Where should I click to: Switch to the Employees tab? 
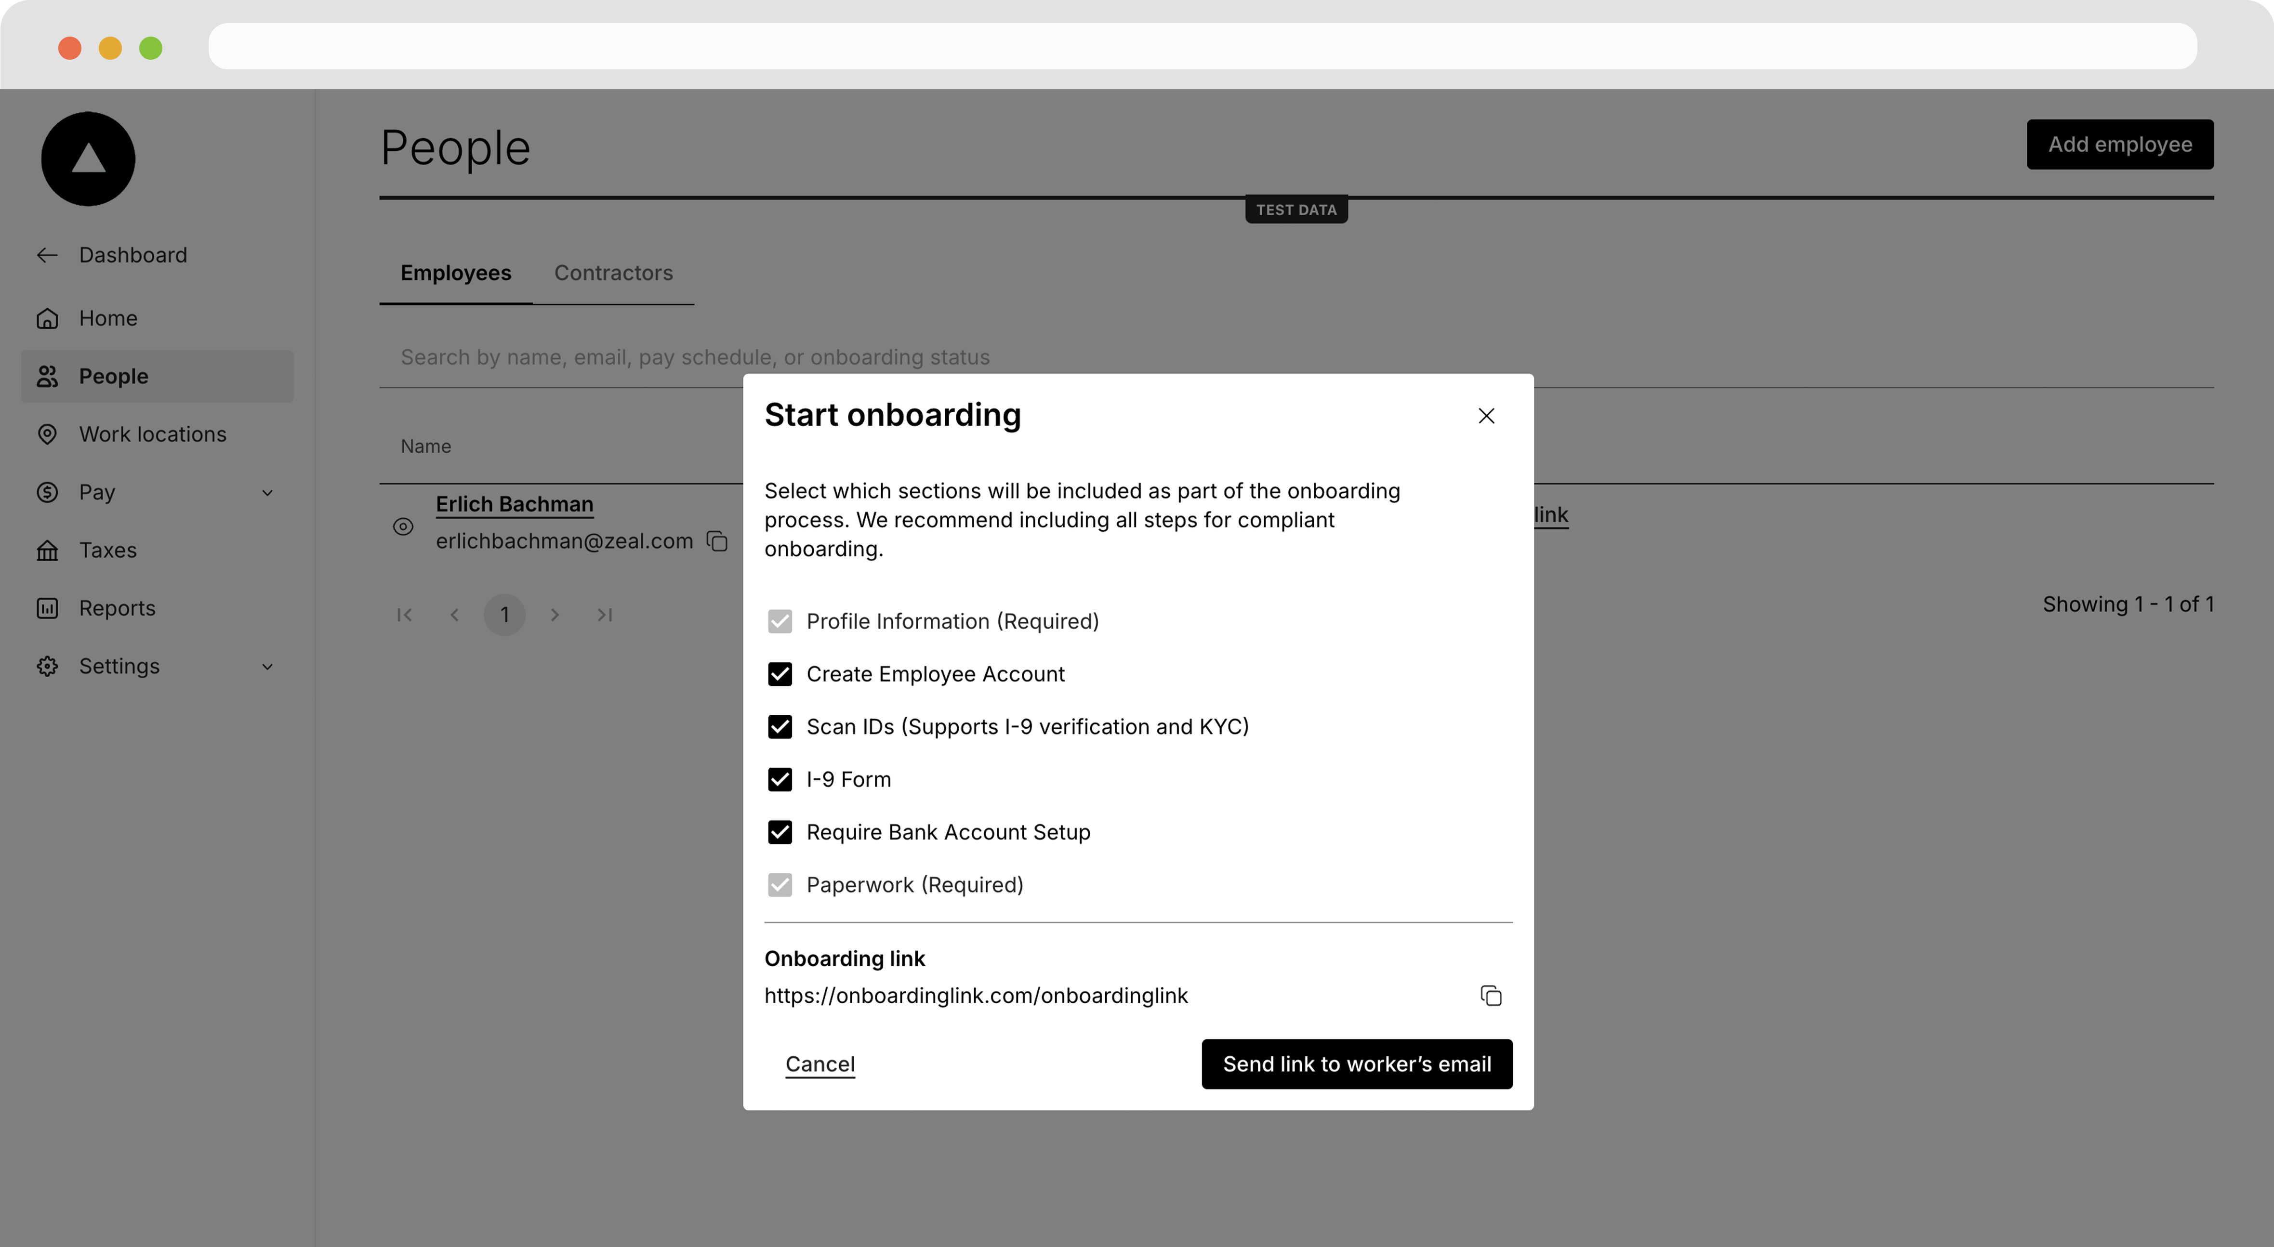coord(455,274)
